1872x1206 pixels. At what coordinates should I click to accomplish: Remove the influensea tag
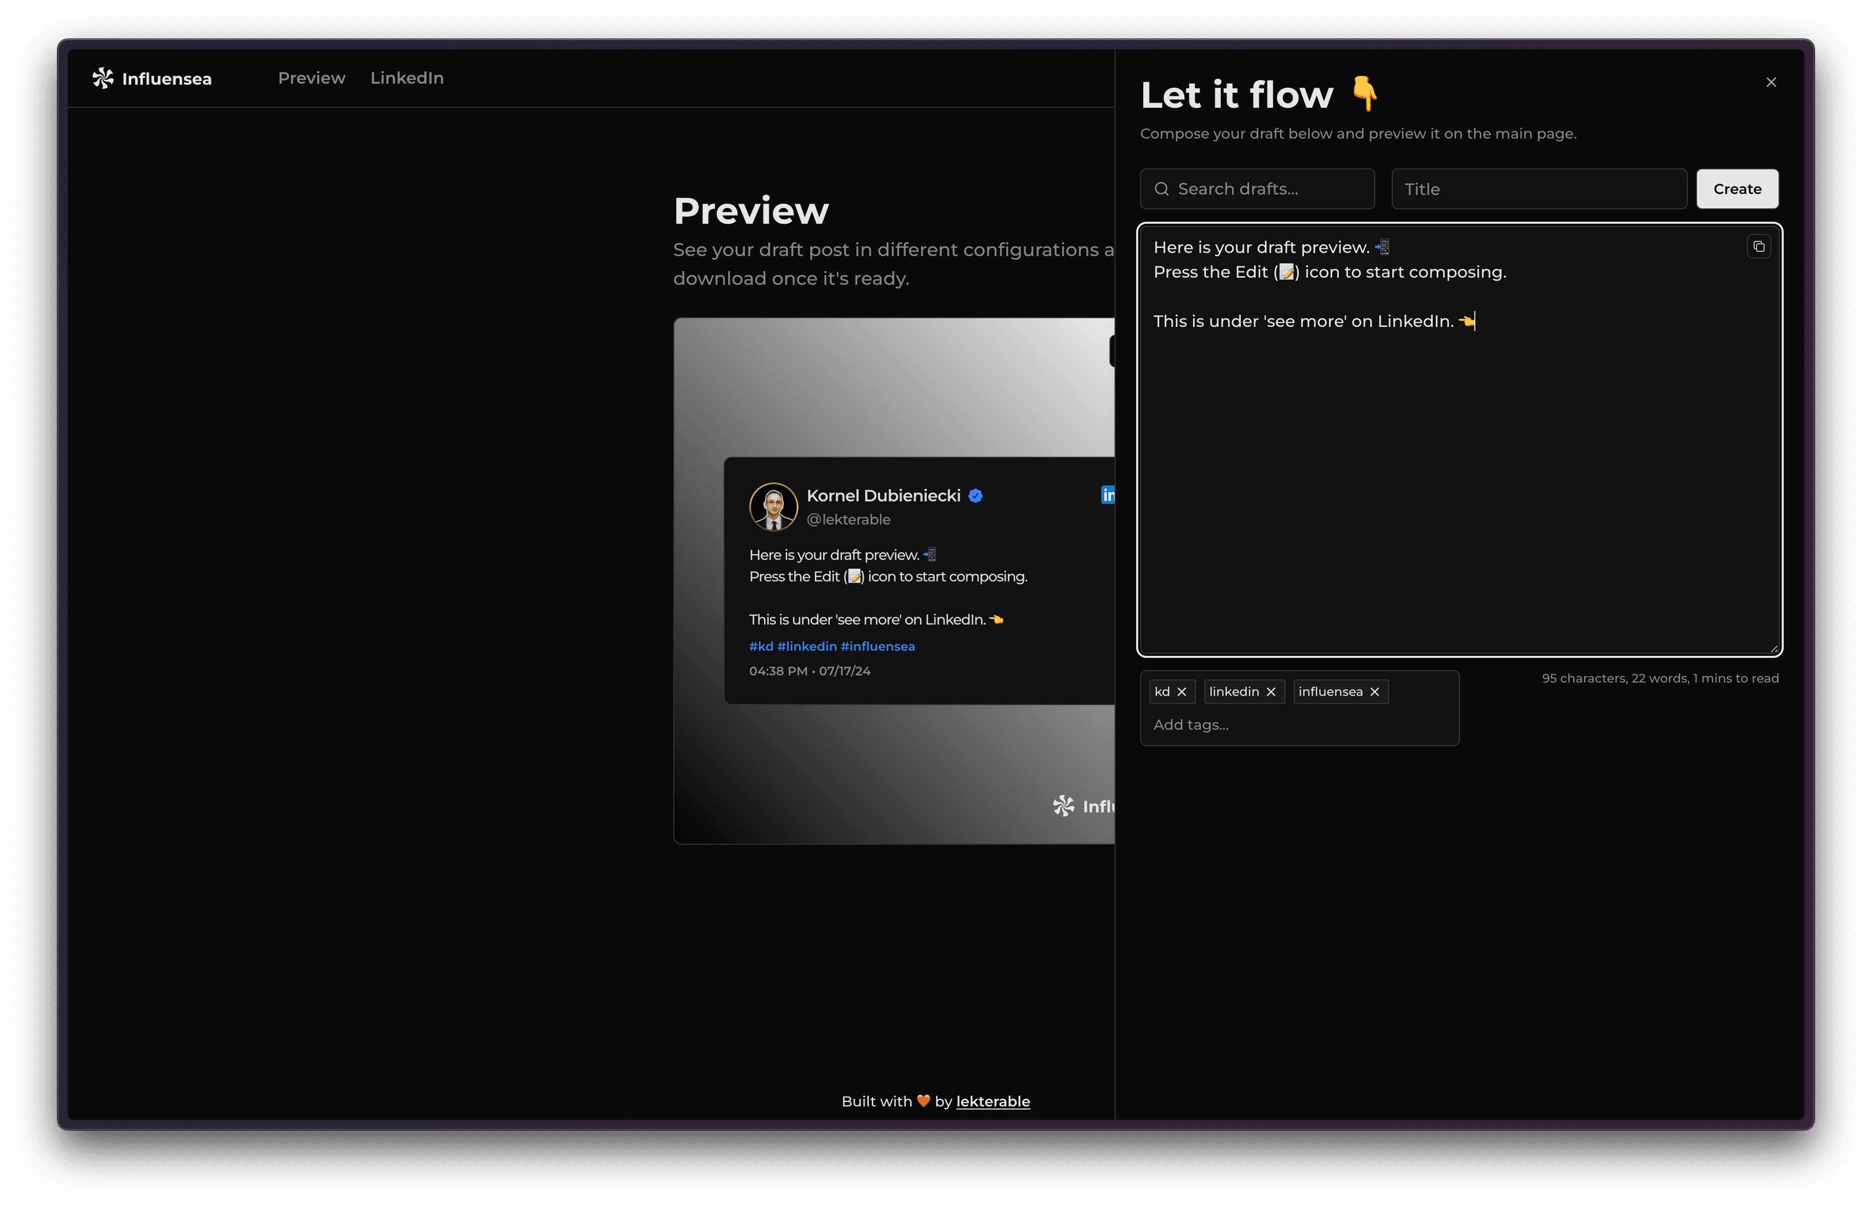click(1375, 691)
